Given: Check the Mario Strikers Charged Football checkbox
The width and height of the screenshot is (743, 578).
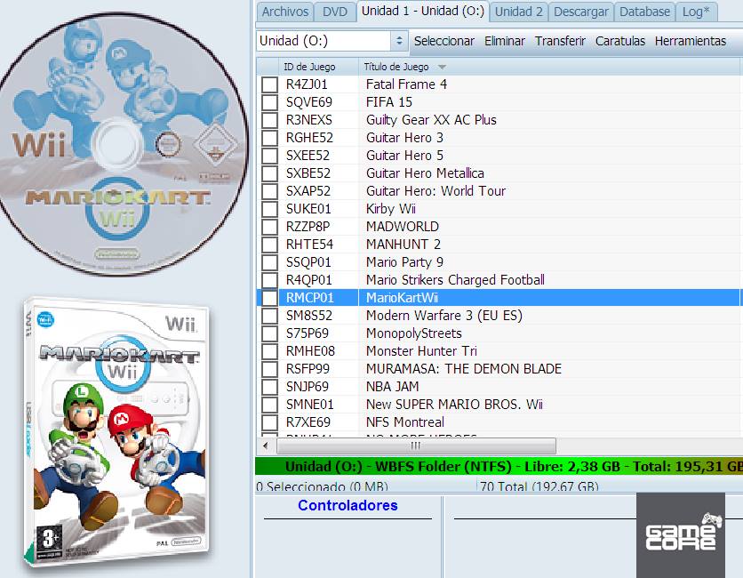Looking at the screenshot, I should pos(269,280).
